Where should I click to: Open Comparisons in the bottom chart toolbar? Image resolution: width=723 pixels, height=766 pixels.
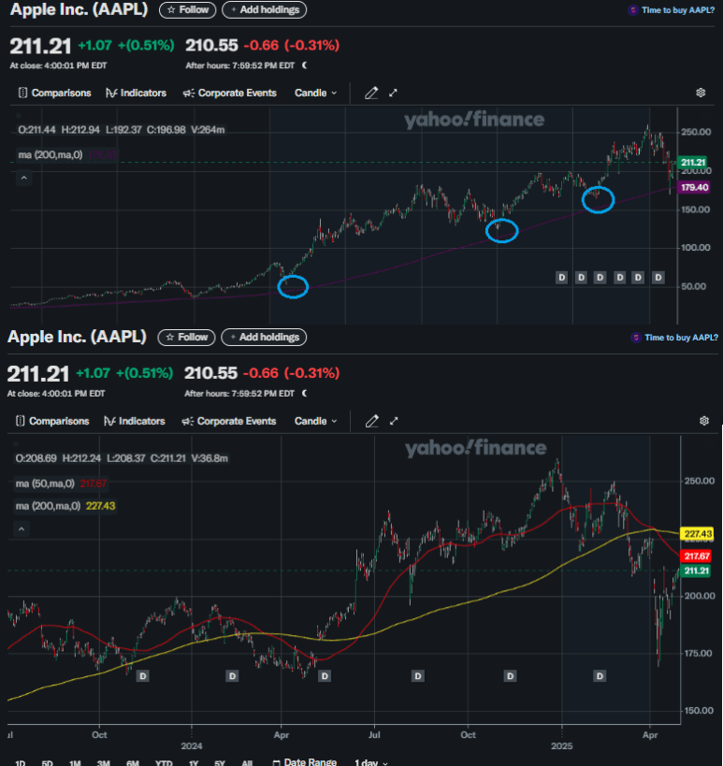point(52,421)
